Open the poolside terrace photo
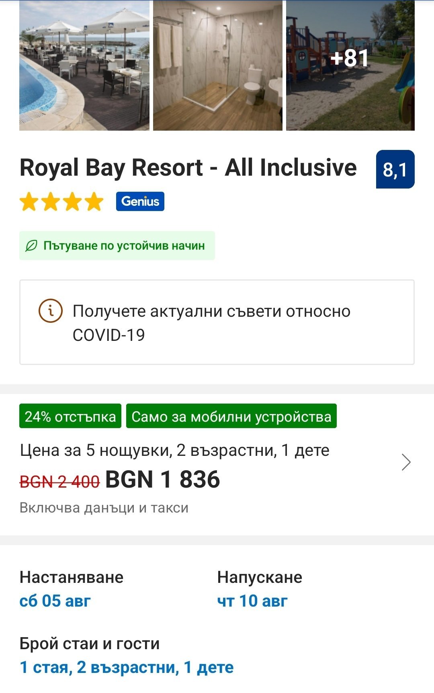434x693 pixels. [x=84, y=66]
